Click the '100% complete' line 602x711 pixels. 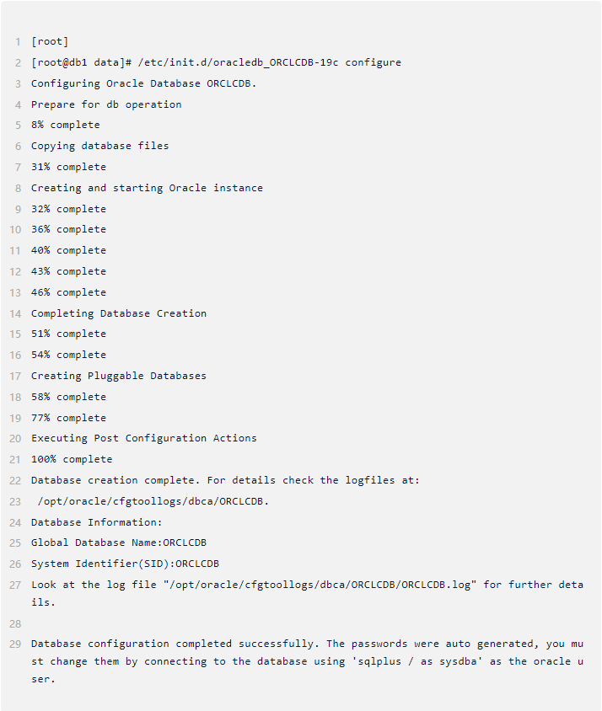pos(72,459)
